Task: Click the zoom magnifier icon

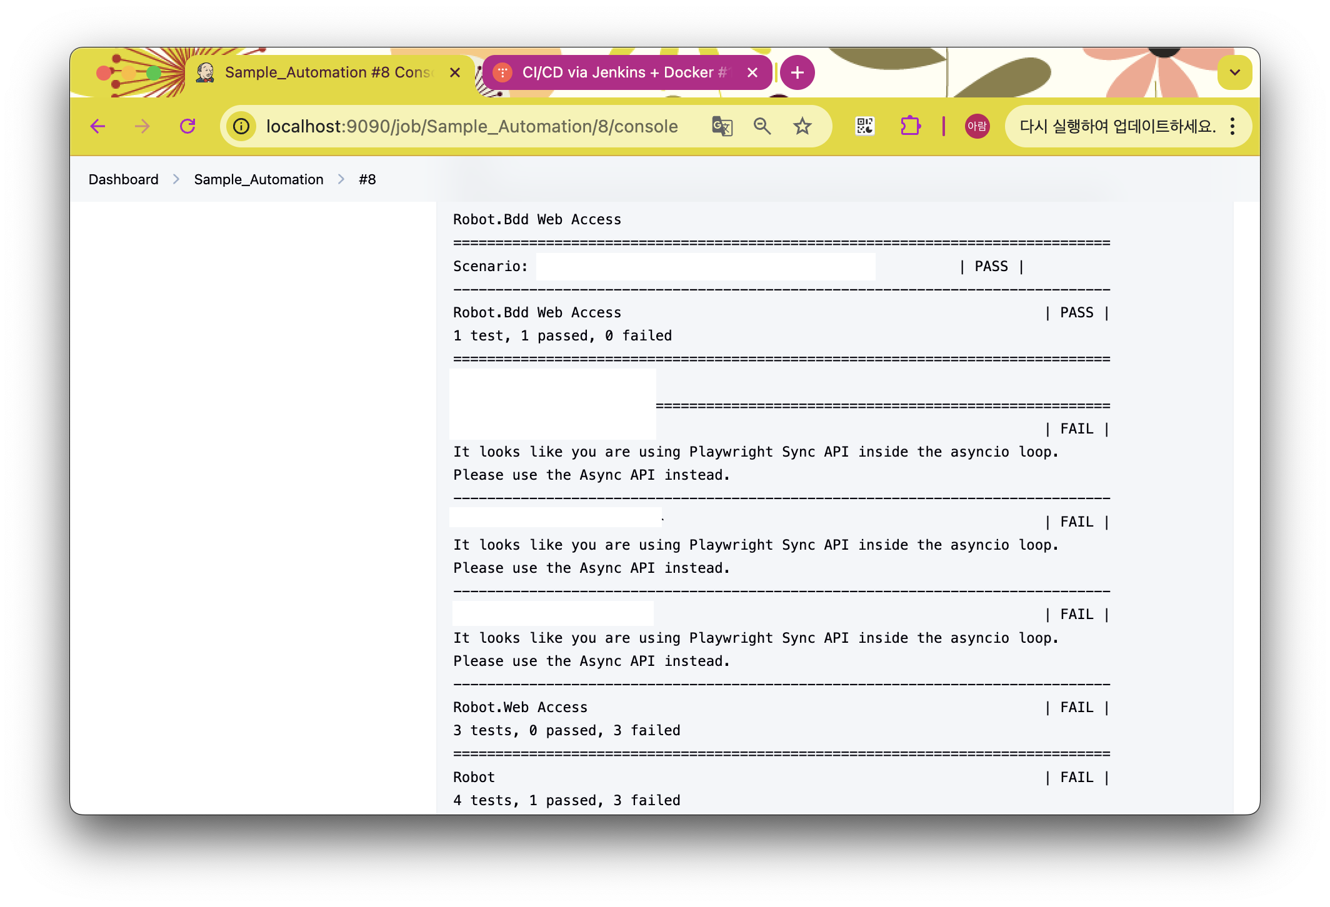Action: (x=762, y=127)
